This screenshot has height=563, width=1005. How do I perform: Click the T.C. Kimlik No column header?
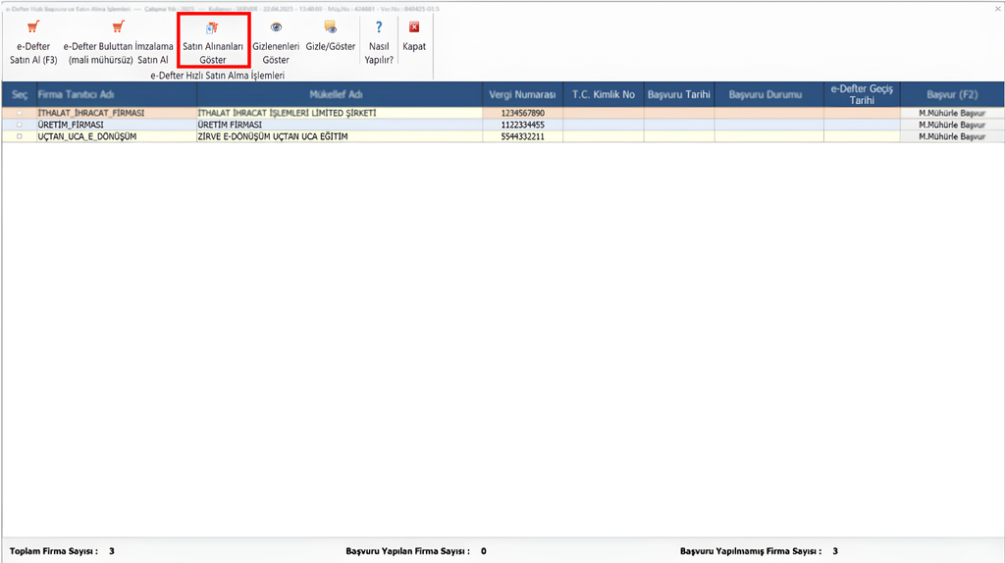coord(604,94)
